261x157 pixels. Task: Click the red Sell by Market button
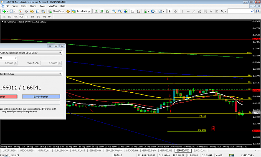pyautogui.click(x=8, y=96)
